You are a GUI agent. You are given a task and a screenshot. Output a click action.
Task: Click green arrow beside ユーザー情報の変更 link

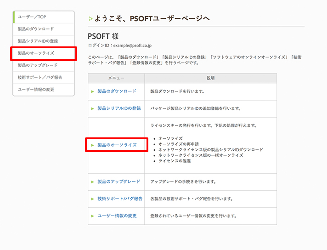coord(93,216)
